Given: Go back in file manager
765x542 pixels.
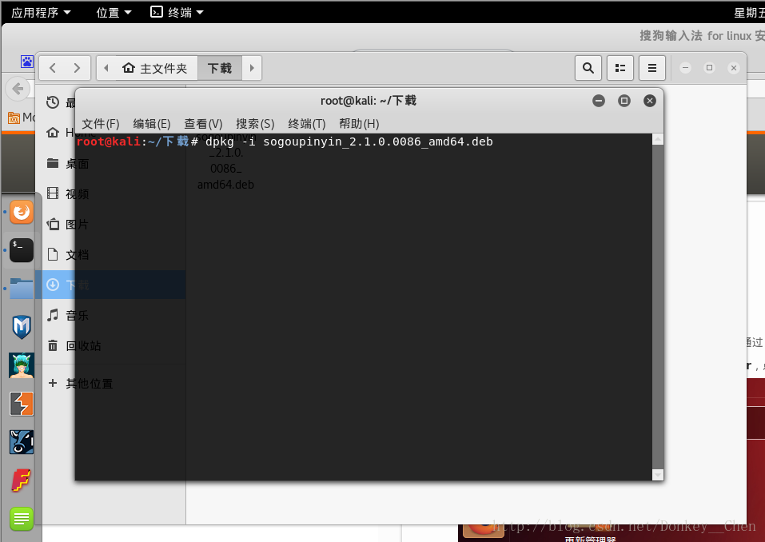Looking at the screenshot, I should point(52,68).
